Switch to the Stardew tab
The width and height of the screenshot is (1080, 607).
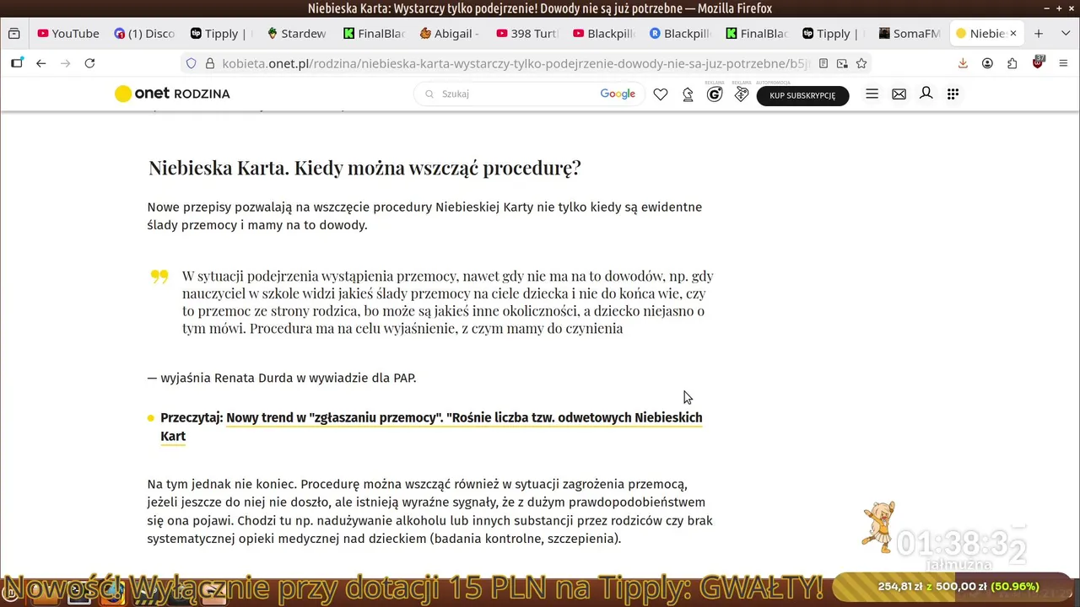coord(297,34)
